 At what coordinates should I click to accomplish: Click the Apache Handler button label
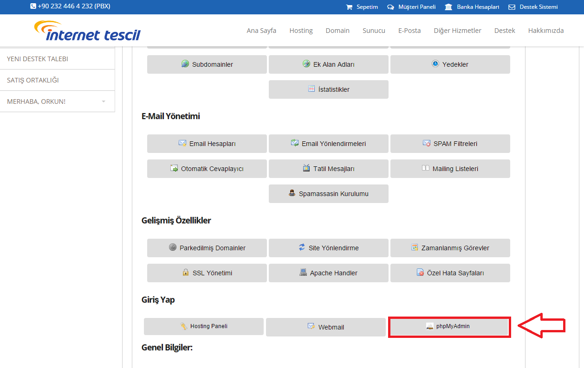[x=334, y=273]
